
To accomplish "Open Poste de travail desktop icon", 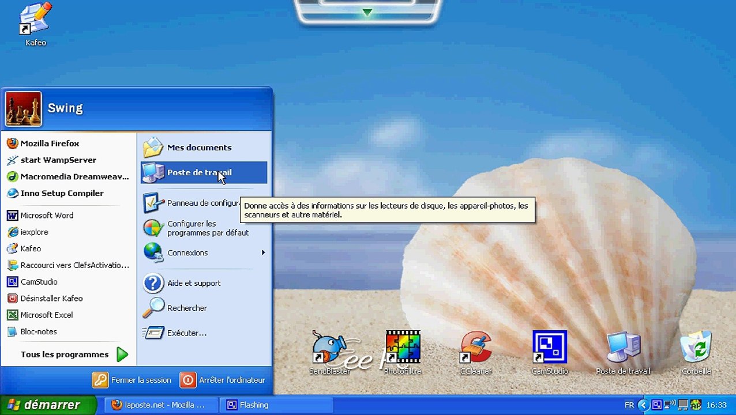I will point(623,353).
